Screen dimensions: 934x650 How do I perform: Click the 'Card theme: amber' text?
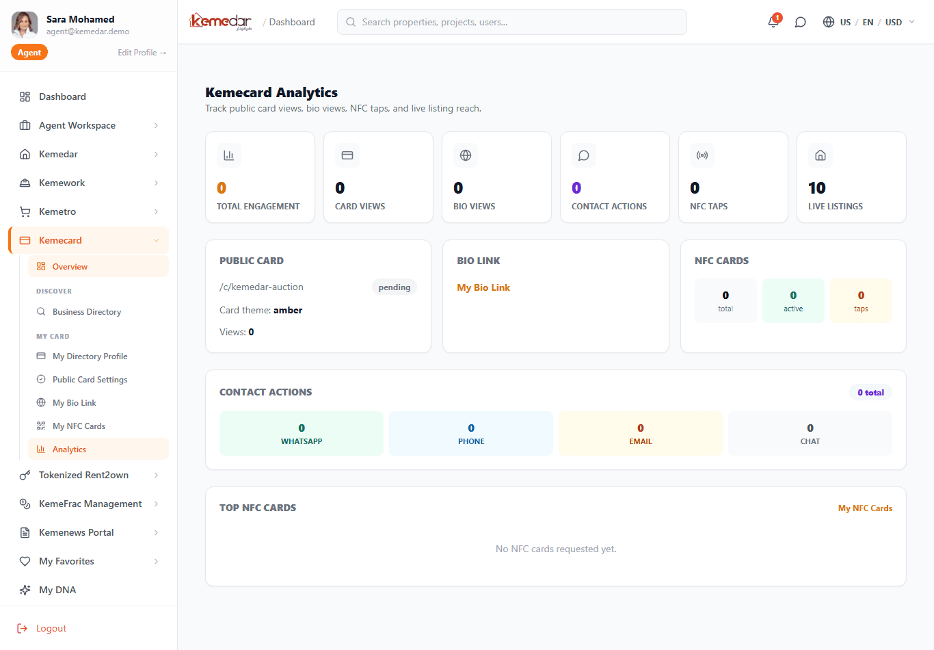coord(261,310)
